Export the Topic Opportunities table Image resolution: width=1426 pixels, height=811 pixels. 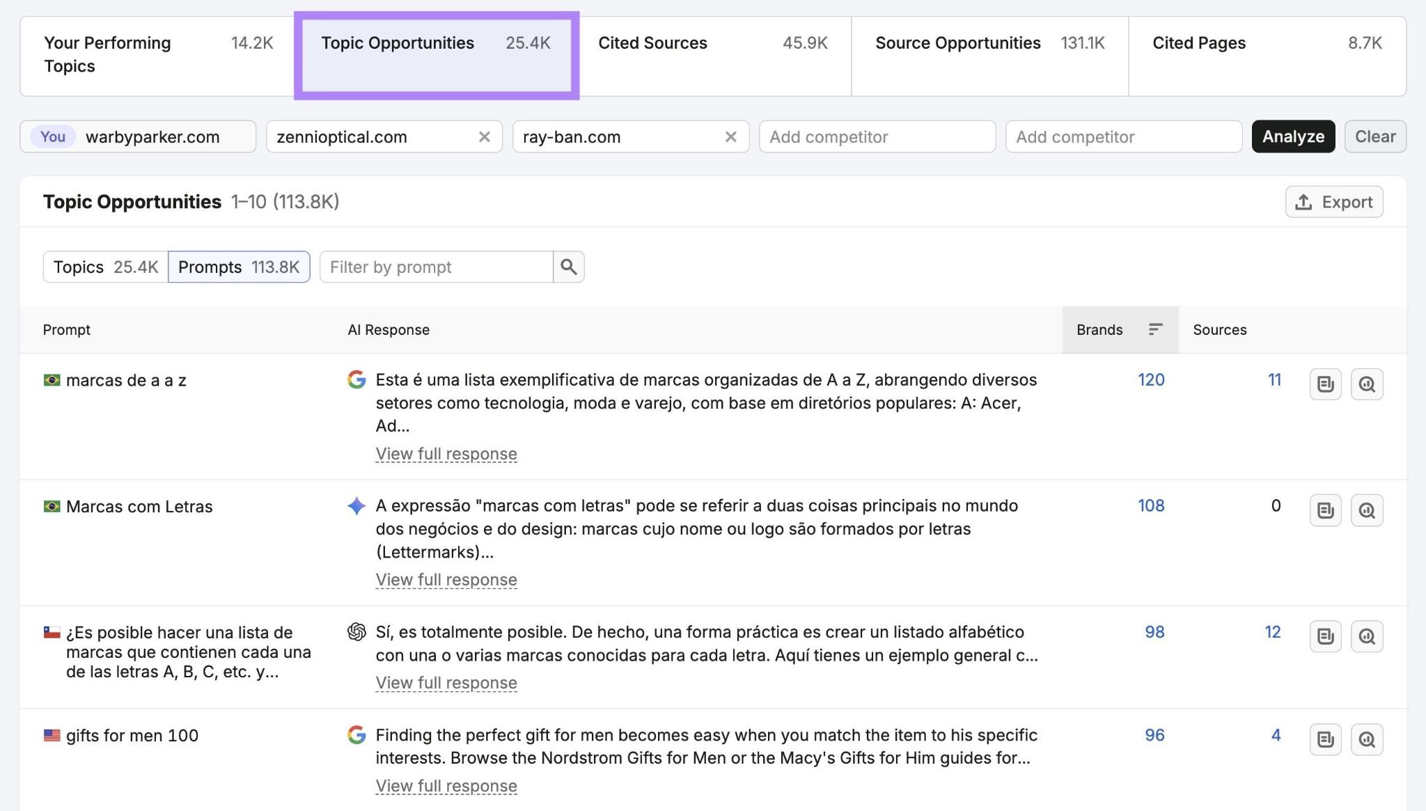click(x=1334, y=202)
